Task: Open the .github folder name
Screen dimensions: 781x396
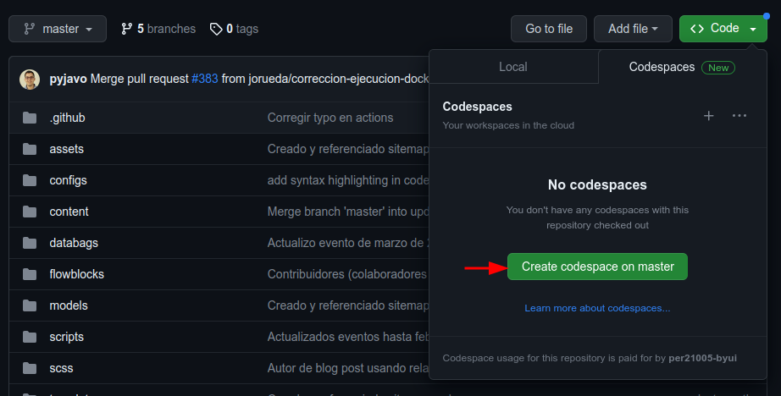Action: (67, 118)
